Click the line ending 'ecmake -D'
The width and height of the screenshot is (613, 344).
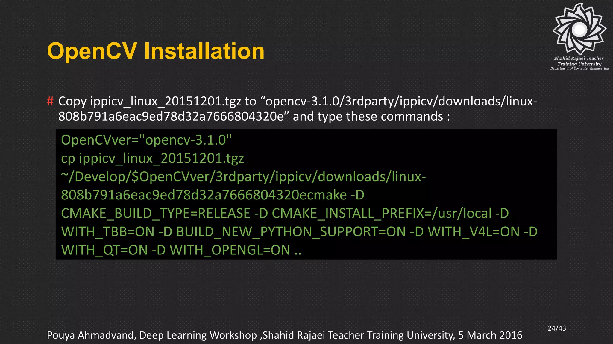point(213,195)
